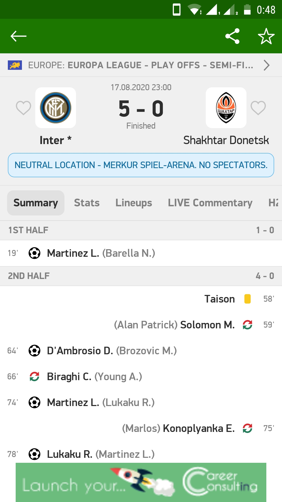Tap the 66' Biraghi substitution icon

tap(34, 376)
